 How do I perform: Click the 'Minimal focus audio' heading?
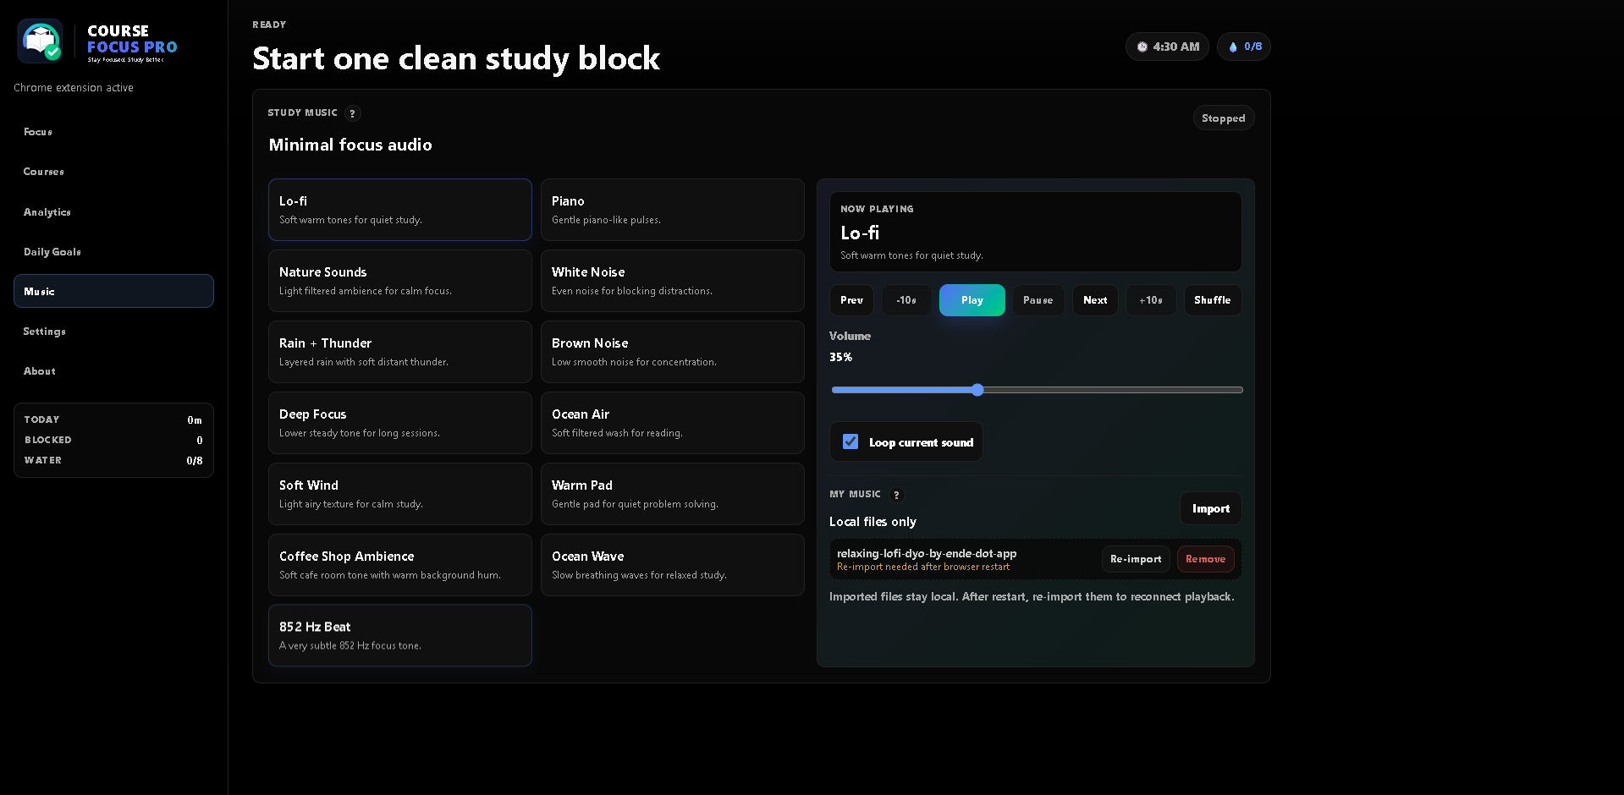(350, 145)
